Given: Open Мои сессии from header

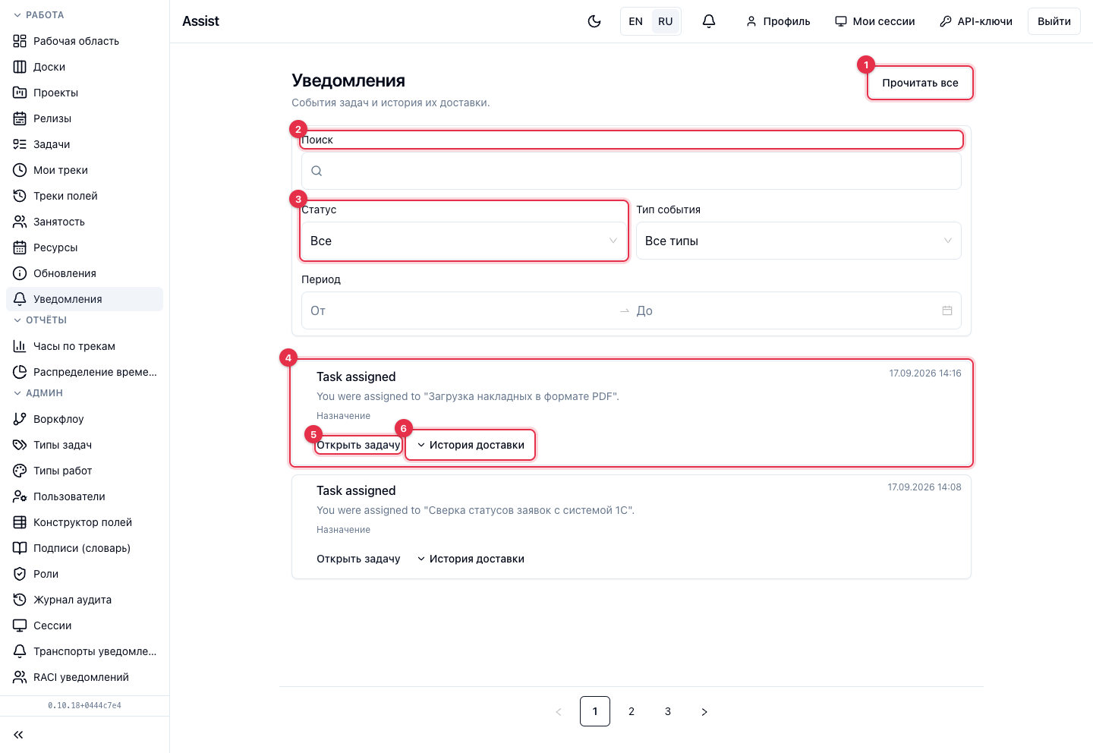Looking at the screenshot, I should click(874, 21).
